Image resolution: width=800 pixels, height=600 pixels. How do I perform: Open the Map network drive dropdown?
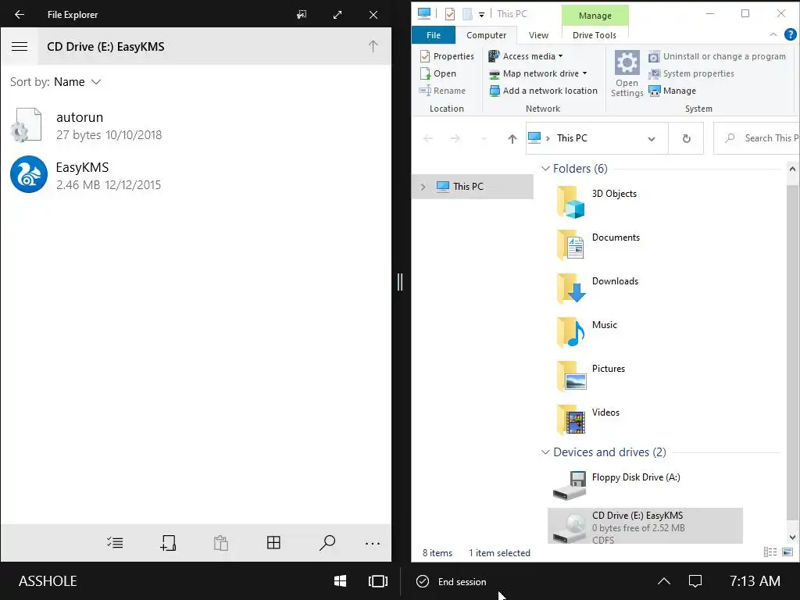537,73
